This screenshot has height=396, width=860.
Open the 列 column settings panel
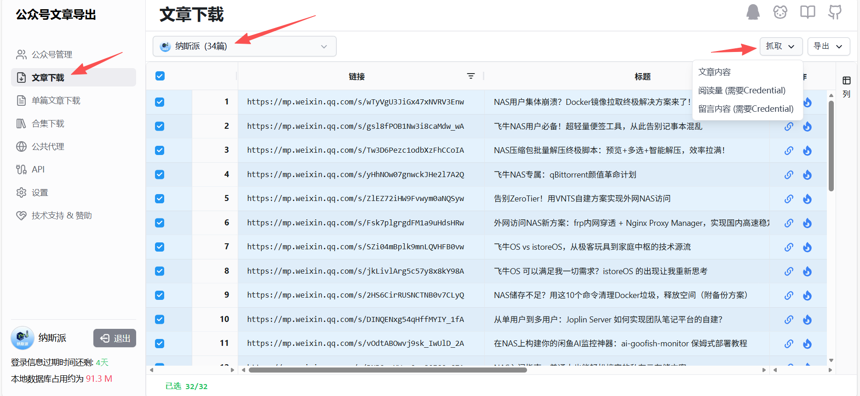847,87
